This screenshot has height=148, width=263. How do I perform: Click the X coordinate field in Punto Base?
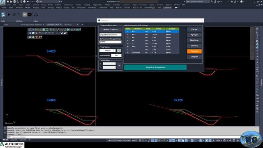point(109,64)
